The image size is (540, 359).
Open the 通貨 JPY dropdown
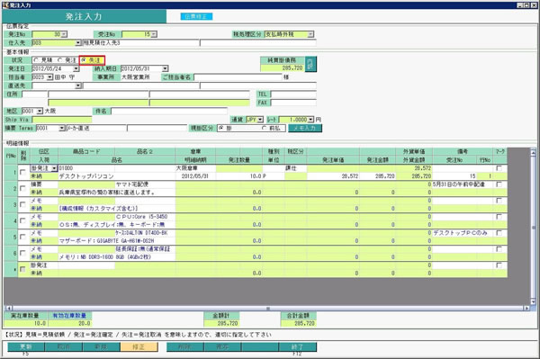[x=261, y=120]
